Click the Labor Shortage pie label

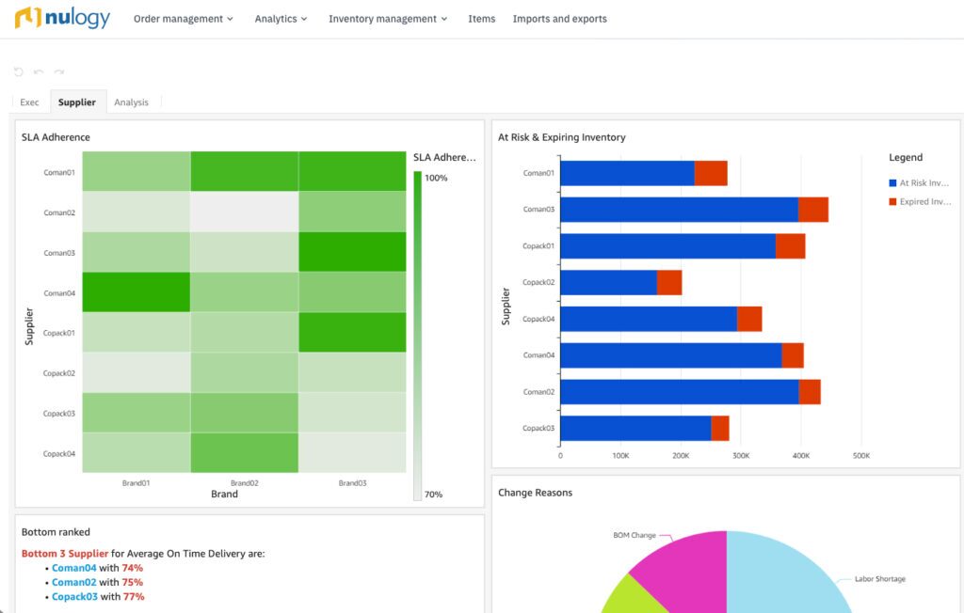tap(880, 578)
